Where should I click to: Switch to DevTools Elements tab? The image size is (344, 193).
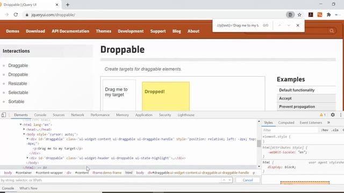click(x=21, y=115)
